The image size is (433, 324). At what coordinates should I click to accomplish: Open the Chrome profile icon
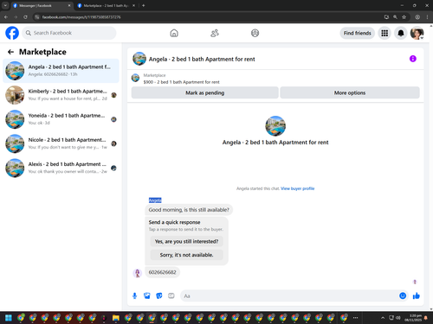[417, 17]
